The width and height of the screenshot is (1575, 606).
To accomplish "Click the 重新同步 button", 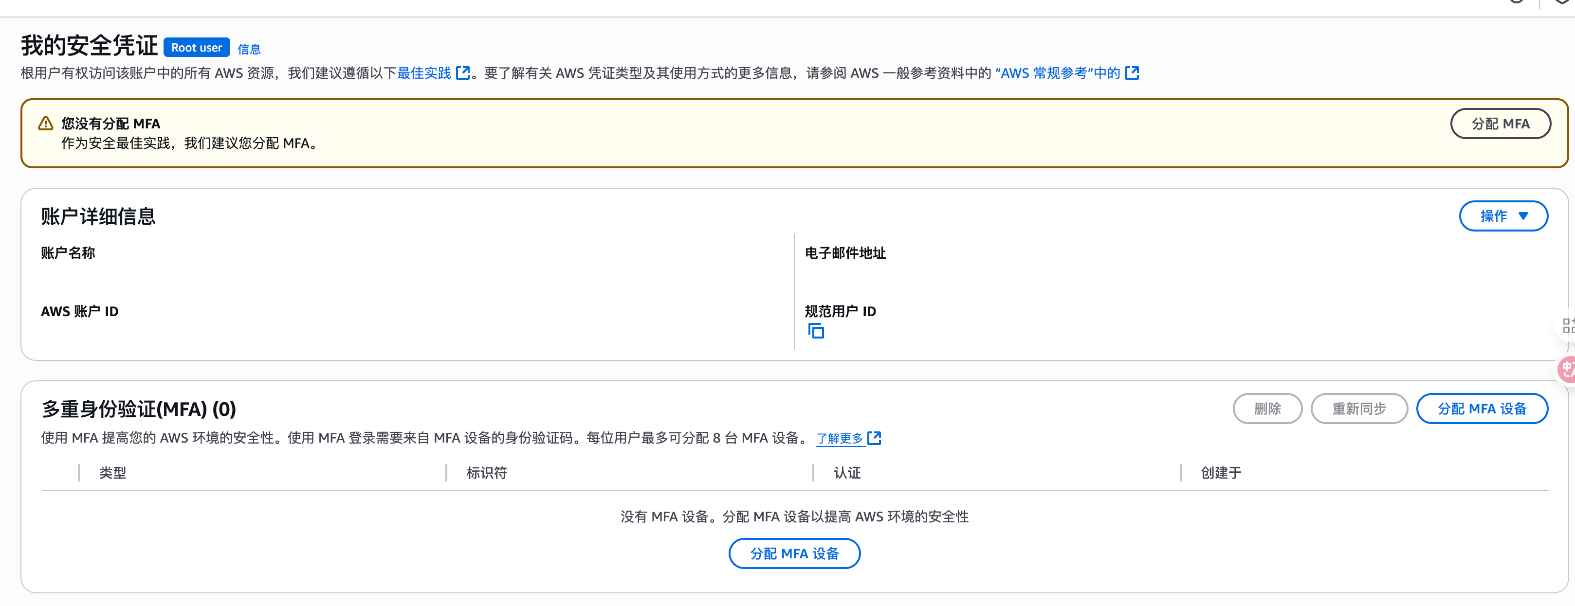I will tap(1358, 409).
